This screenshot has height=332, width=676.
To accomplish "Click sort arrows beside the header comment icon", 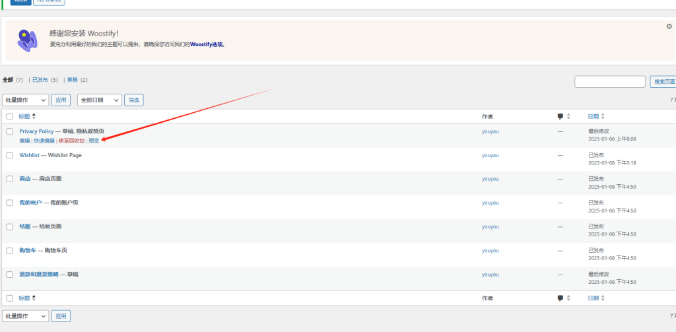I will pos(568,116).
